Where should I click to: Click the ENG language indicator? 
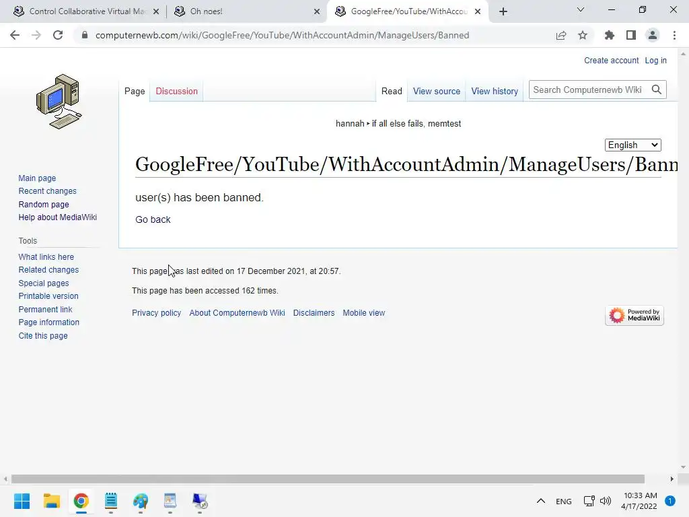click(563, 501)
